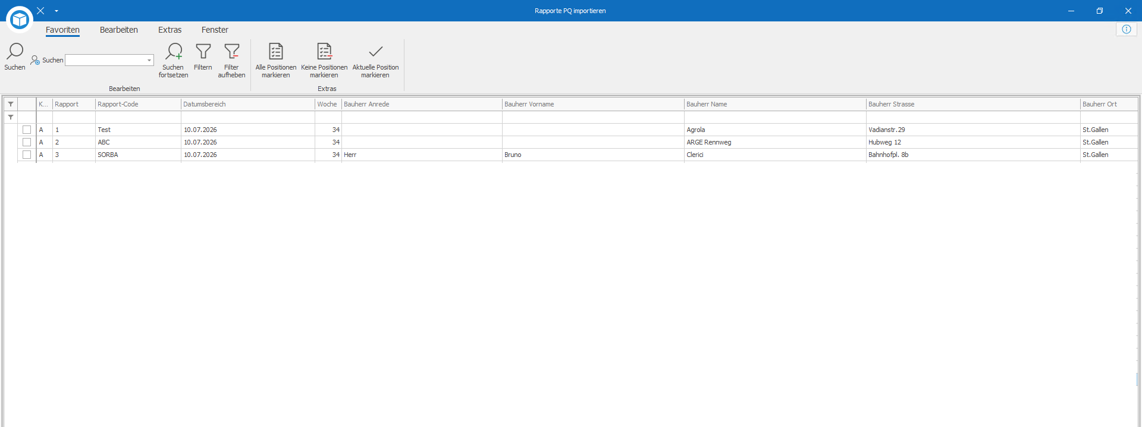Open the Favoriten ribbon tab
1142x427 pixels.
(62, 30)
